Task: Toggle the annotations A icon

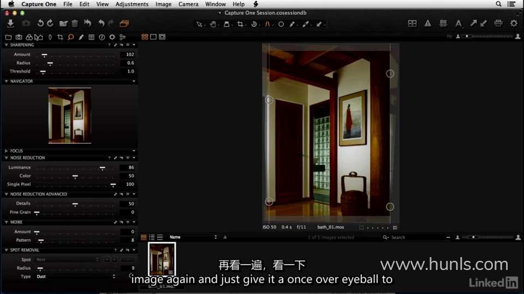Action: point(458,23)
